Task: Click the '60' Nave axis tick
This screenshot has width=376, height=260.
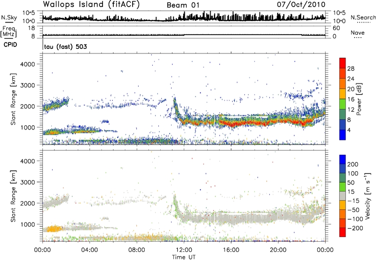Action: (336, 28)
